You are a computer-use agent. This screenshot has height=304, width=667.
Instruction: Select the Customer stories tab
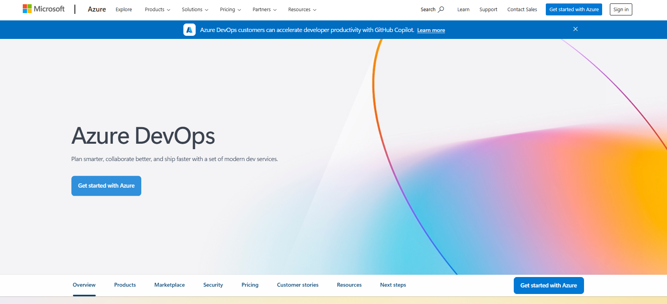298,285
